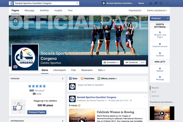The width and height of the screenshot is (183, 122).
Task: Go to Home in top bar
Action: pos(141,3)
